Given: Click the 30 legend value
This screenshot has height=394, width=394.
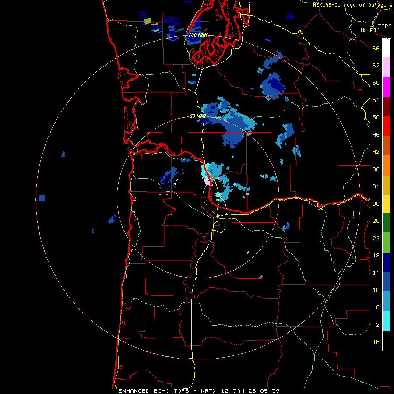Looking at the screenshot, I should pyautogui.click(x=376, y=204).
